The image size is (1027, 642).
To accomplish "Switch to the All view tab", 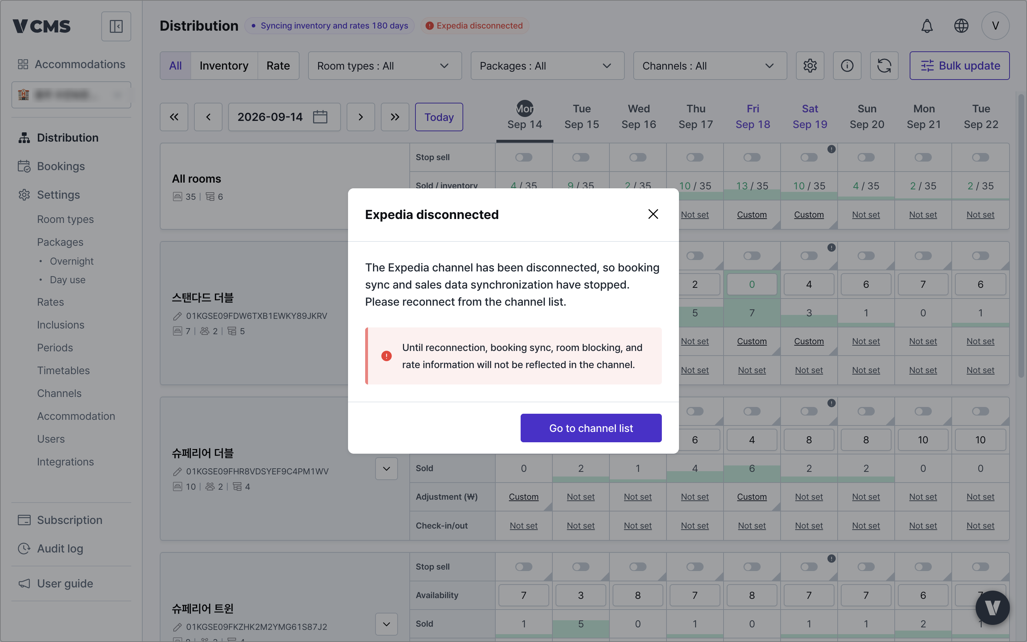I will click(175, 66).
